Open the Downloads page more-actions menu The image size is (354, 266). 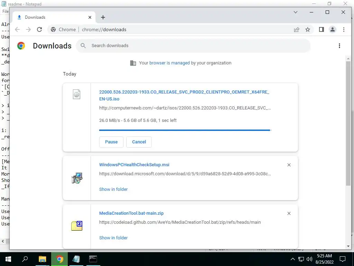click(x=339, y=46)
